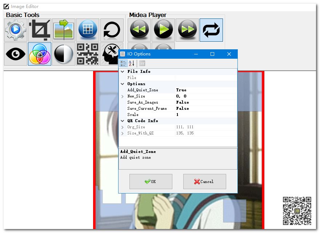Select the Add_Quiet_Zone property row
The height and width of the screenshot is (233, 320).
178,90
